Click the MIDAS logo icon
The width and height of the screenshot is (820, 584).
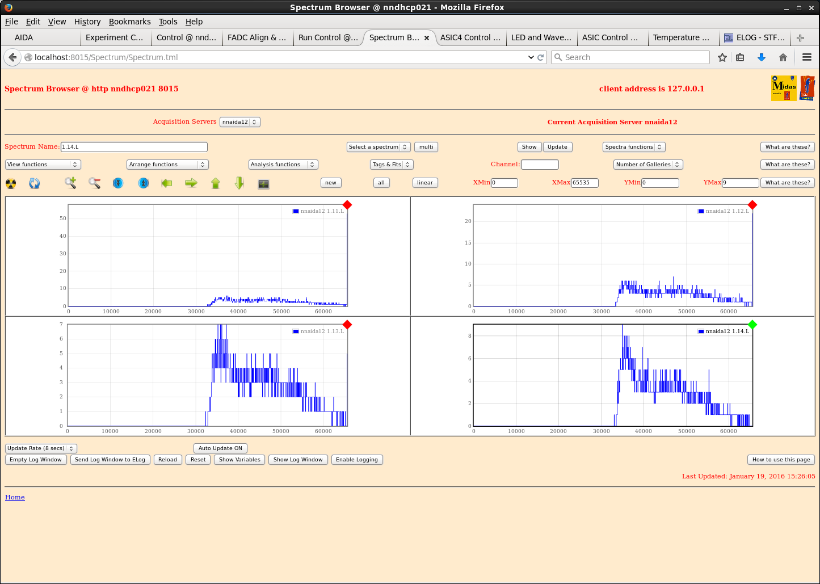pyautogui.click(x=784, y=89)
